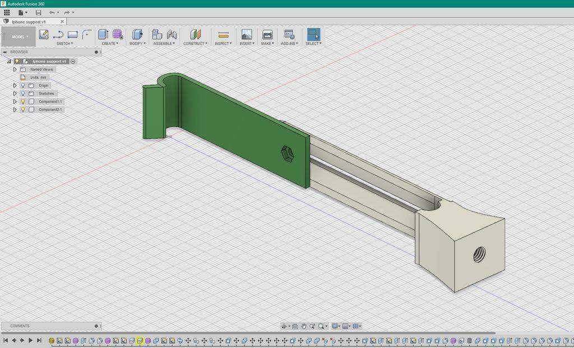Open the MODEL workspace dropdown
Viewport: 574px width, 348px height.
[18, 36]
